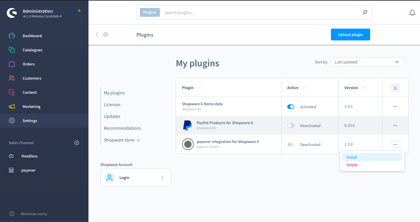Open the Settings gear in sidebar
Viewport: 420px width, 222px height.
(x=12, y=121)
